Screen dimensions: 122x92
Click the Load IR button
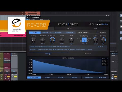point(99,47)
